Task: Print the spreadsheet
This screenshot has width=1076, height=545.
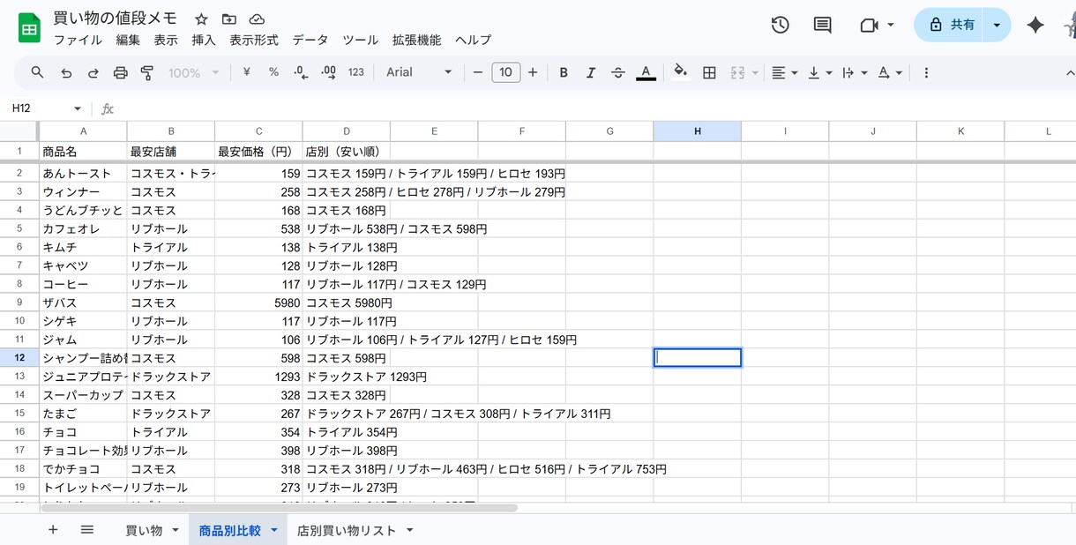Action: [121, 72]
